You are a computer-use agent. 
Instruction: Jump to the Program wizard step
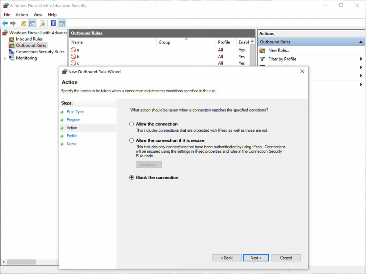[73, 120]
